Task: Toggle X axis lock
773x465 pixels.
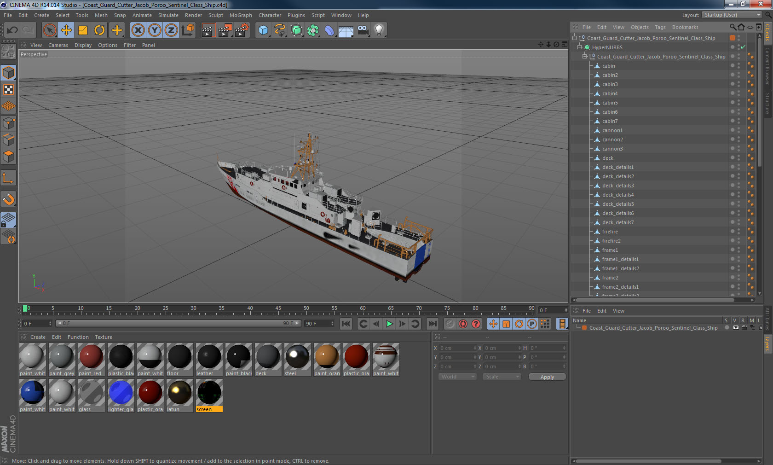Action: (138, 30)
